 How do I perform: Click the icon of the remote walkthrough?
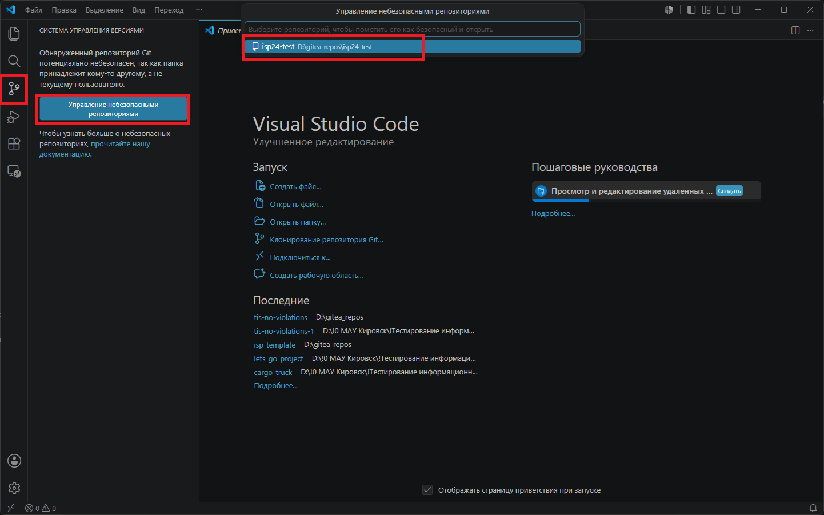[541, 191]
